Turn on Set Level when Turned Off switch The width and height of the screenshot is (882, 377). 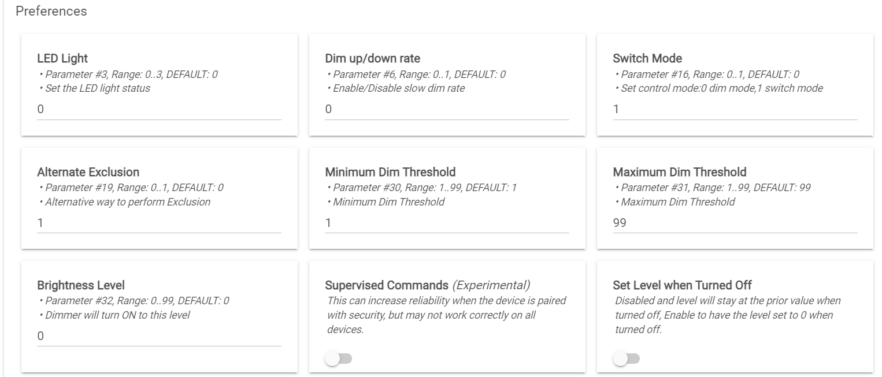627,359
